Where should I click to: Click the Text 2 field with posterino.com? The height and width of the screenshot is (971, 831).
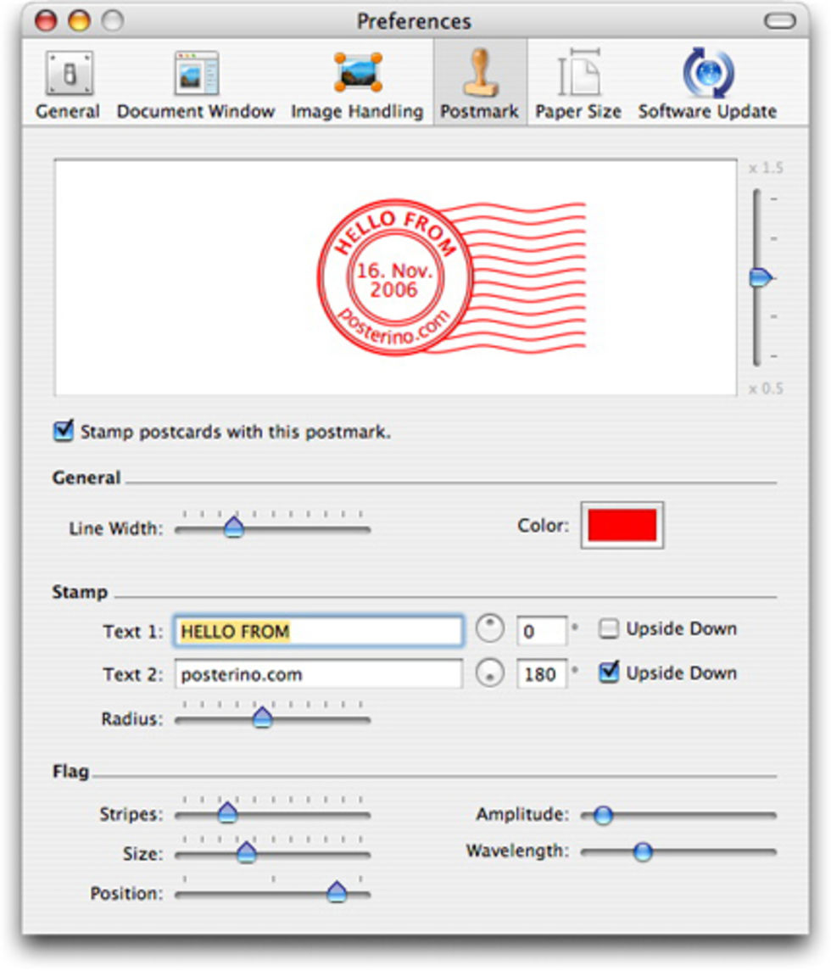[x=319, y=675]
